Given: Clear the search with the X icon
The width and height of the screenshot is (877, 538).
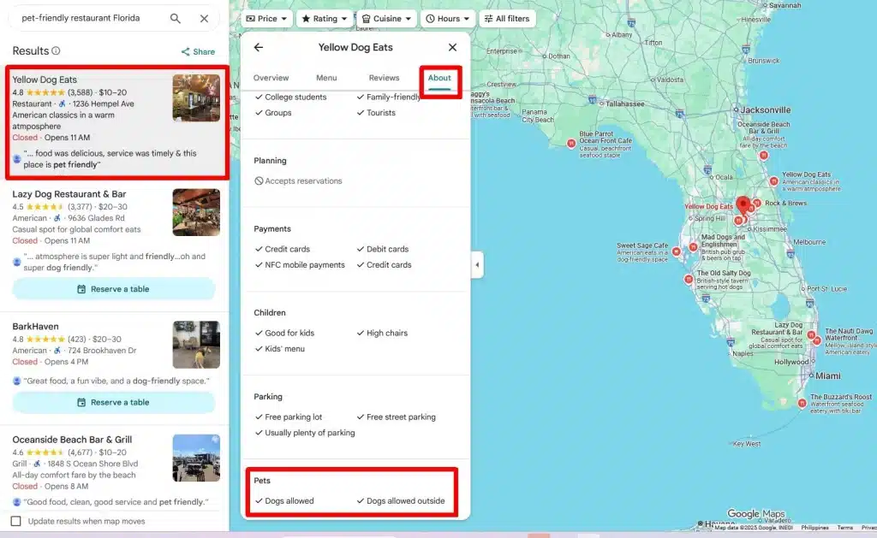Looking at the screenshot, I should point(204,19).
